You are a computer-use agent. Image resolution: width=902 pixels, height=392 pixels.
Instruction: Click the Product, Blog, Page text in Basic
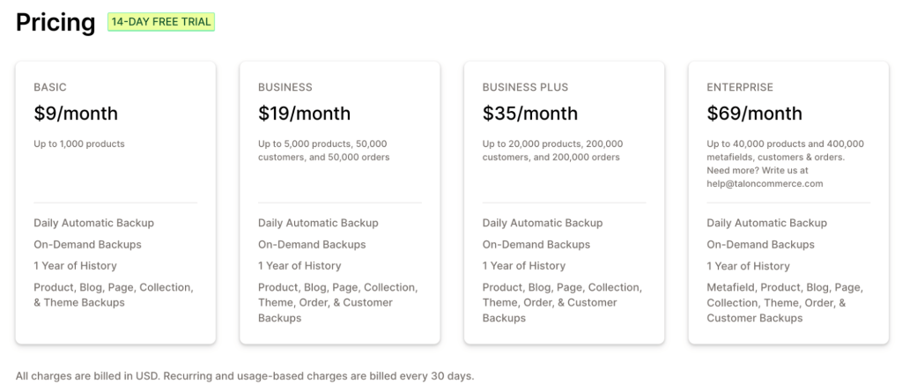click(114, 295)
